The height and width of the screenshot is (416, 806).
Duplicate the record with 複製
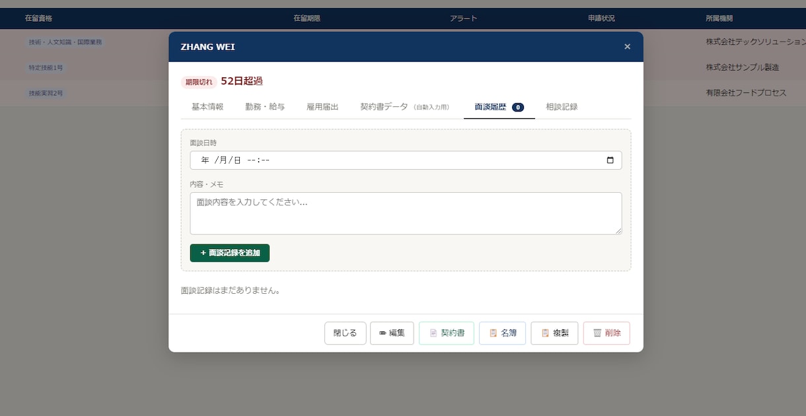(555, 333)
